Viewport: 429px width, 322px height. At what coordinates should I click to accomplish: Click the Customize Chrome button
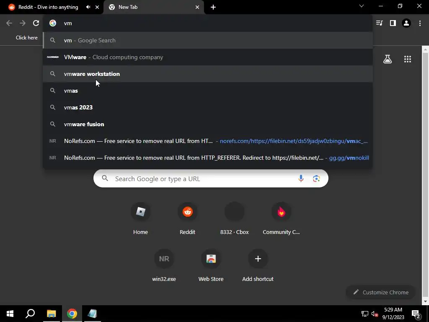[x=381, y=292]
